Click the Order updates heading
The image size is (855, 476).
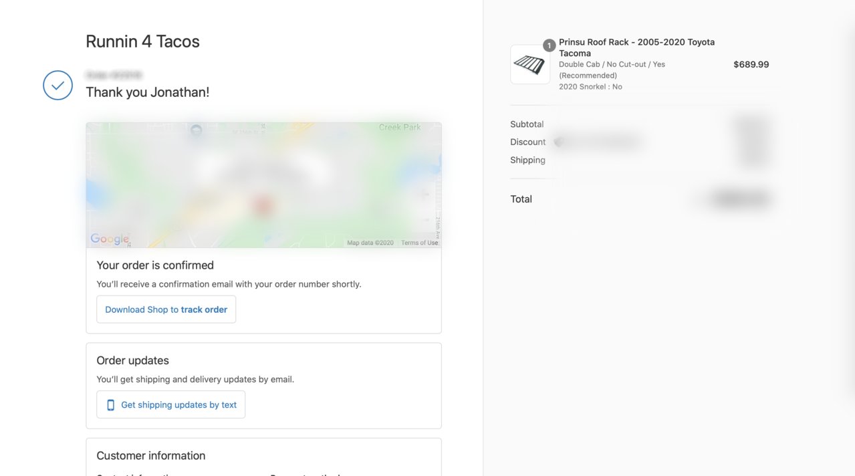coord(132,360)
